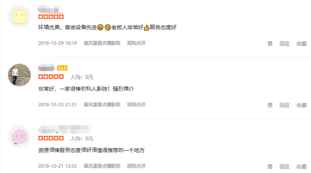
Task: Open 暴风雷霆点播影院 link under first review
Action: tap(102, 43)
